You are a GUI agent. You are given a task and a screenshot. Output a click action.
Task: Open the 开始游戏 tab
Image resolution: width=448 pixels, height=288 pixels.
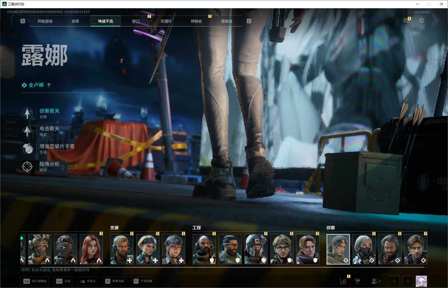point(45,21)
